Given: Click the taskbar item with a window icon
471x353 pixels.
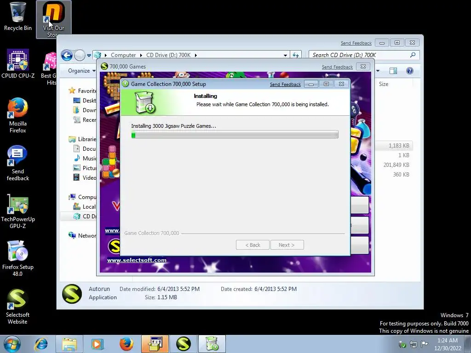Looking at the screenshot, I should click(x=155, y=344).
